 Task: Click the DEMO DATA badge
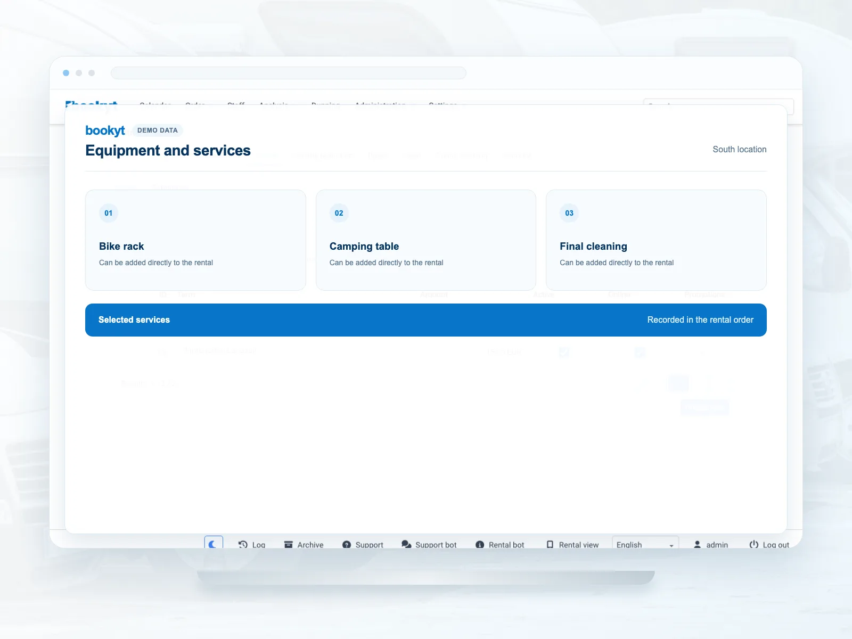pyautogui.click(x=158, y=130)
